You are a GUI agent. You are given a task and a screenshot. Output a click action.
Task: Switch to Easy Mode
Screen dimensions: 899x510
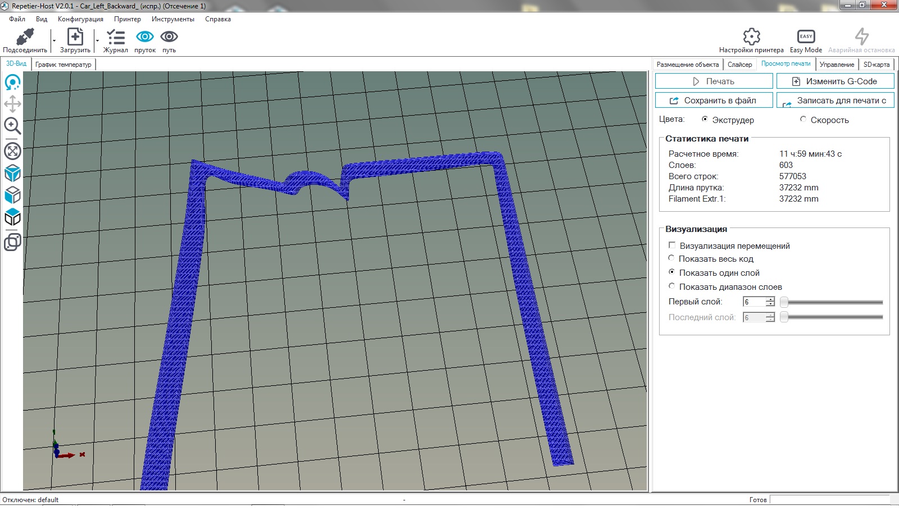pos(806,37)
